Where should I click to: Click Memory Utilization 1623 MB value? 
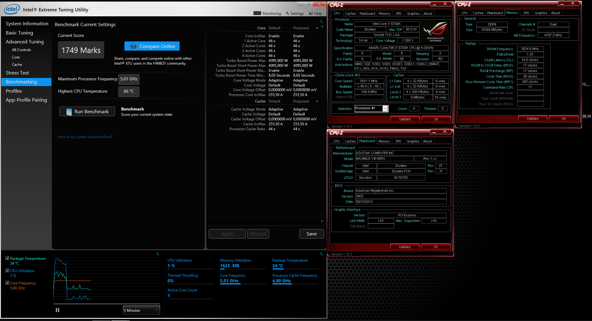pyautogui.click(x=229, y=266)
